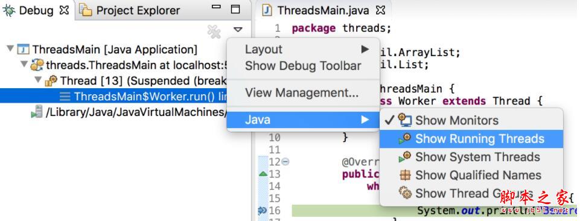The width and height of the screenshot is (580, 221).
Task: Activate the ThreadsMain.java editor tab
Action: pos(323,10)
